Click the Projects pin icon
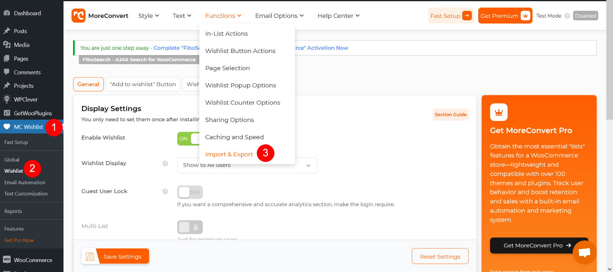The height and width of the screenshot is (272, 613). click(6, 86)
